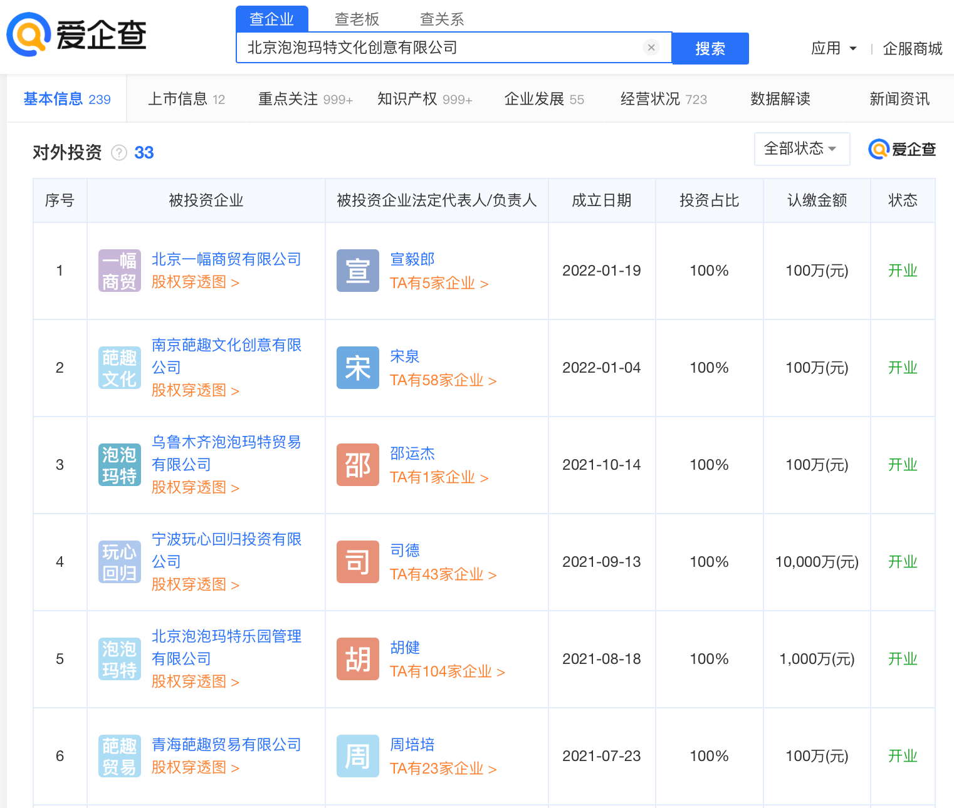Switch to the 查企业 search tab
The width and height of the screenshot is (954, 808).
coord(272,19)
